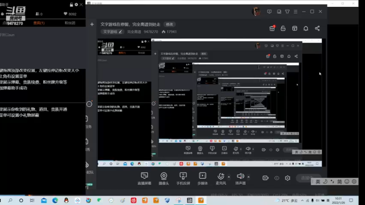Open the hamburger menu in title bar
The height and width of the screenshot is (205, 365).
tap(296, 11)
